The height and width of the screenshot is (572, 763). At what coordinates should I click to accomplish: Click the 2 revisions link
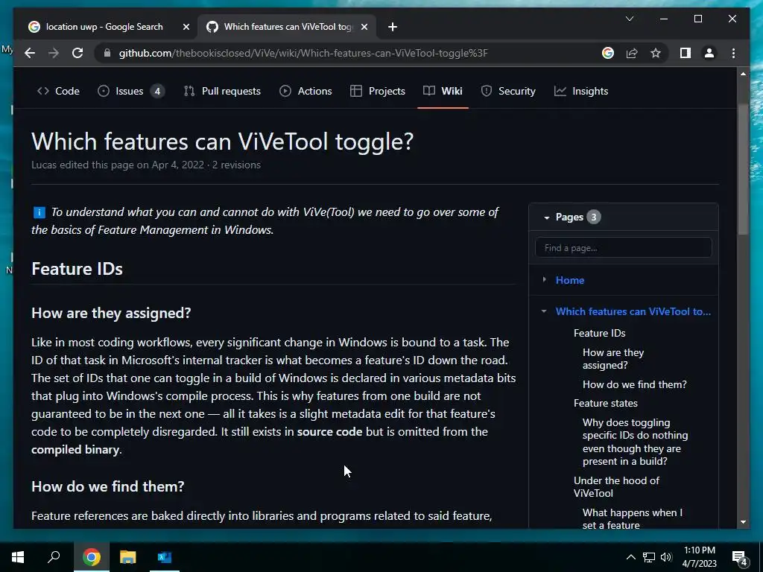[x=236, y=165]
